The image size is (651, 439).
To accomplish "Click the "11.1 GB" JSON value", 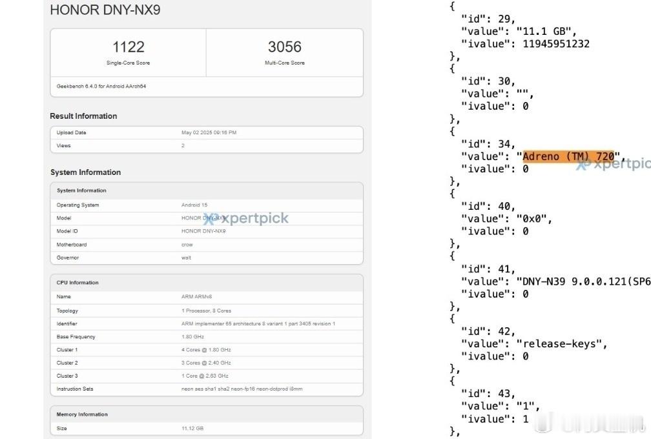I will [546, 31].
